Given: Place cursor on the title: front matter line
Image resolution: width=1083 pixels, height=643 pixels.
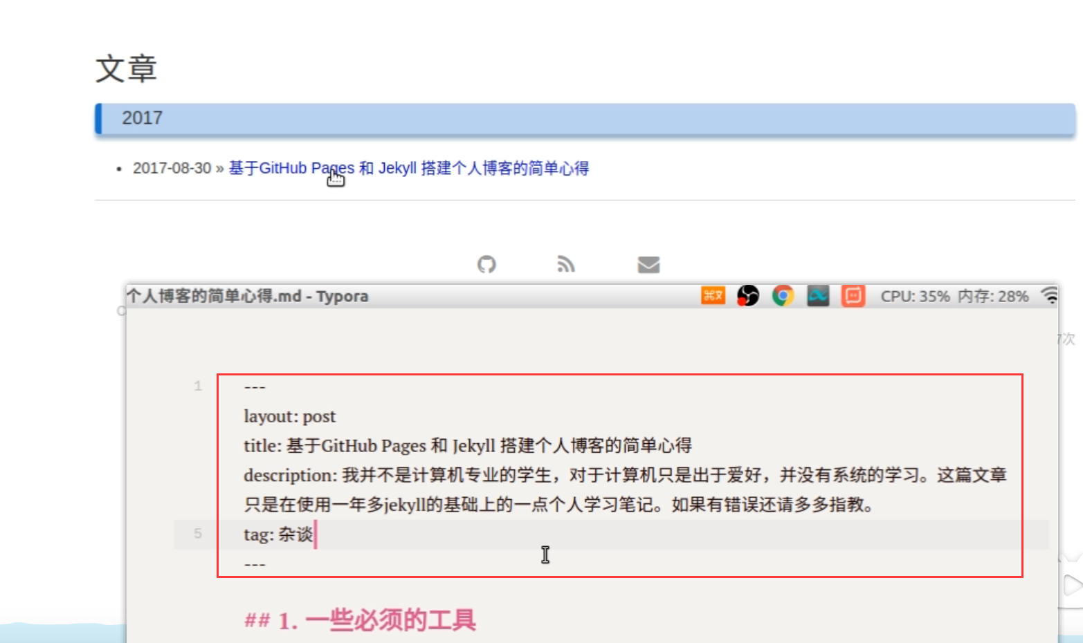Looking at the screenshot, I should click(468, 446).
